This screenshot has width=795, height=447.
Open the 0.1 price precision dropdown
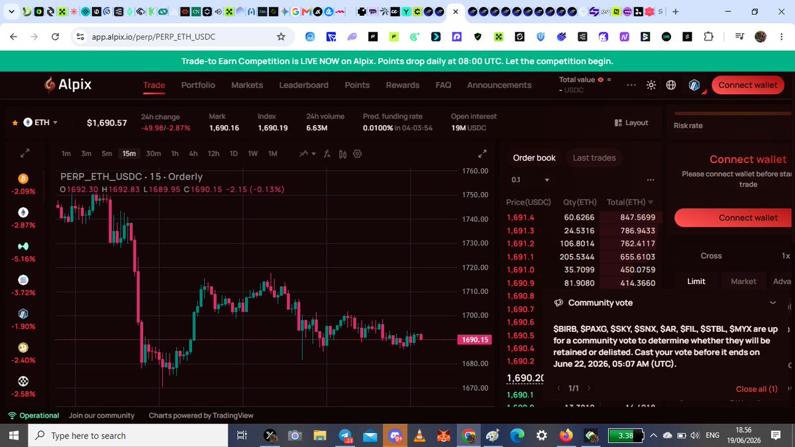tap(531, 180)
